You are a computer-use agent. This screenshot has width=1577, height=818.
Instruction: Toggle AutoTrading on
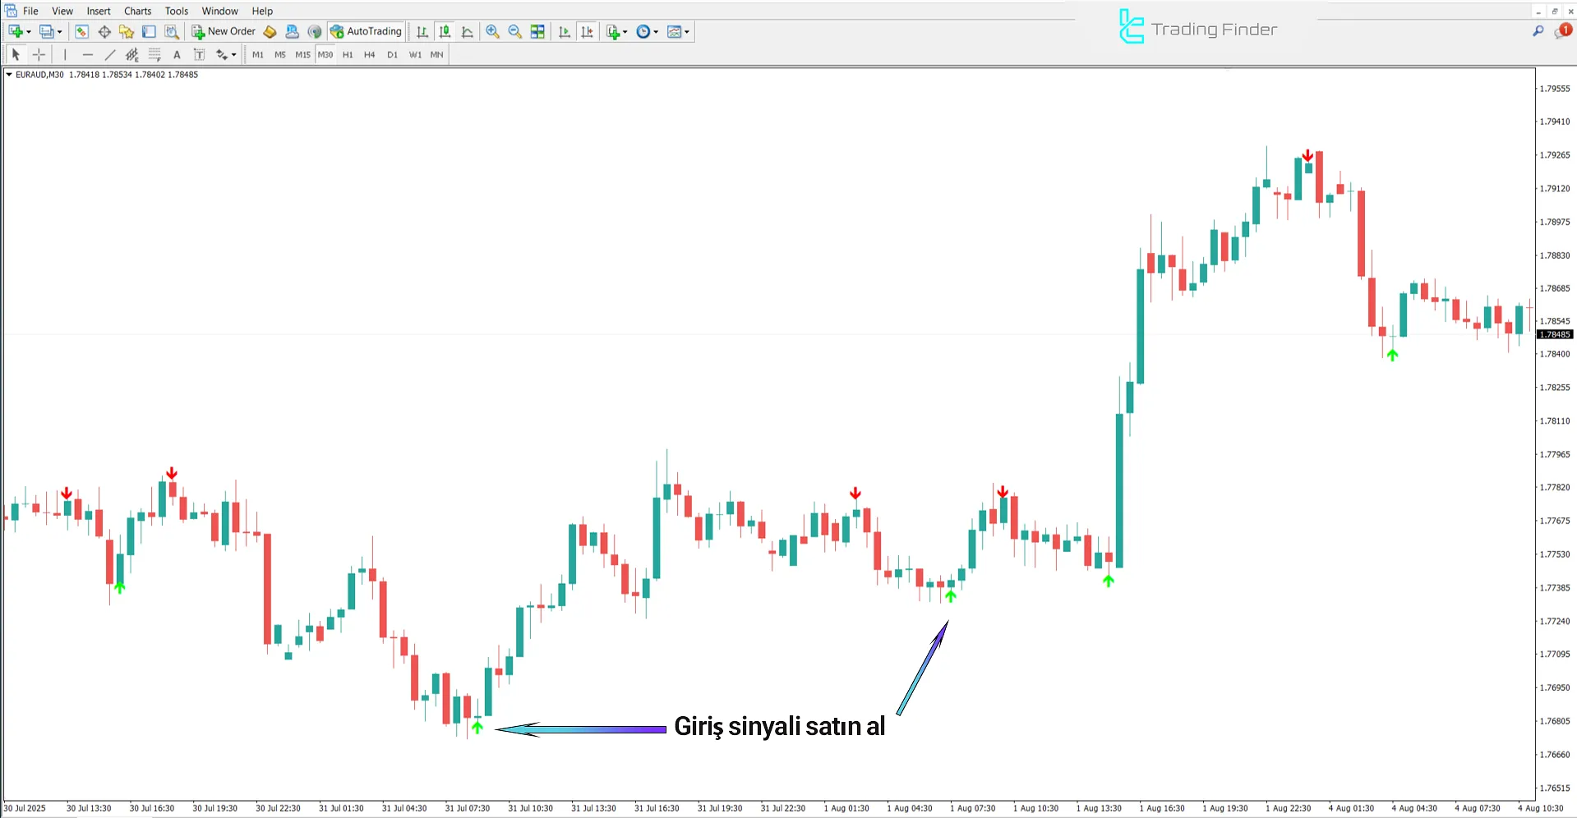366,31
